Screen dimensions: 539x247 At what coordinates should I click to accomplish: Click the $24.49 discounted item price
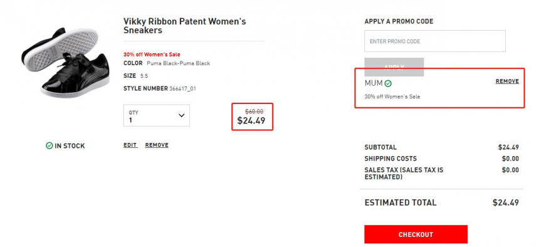[251, 121]
